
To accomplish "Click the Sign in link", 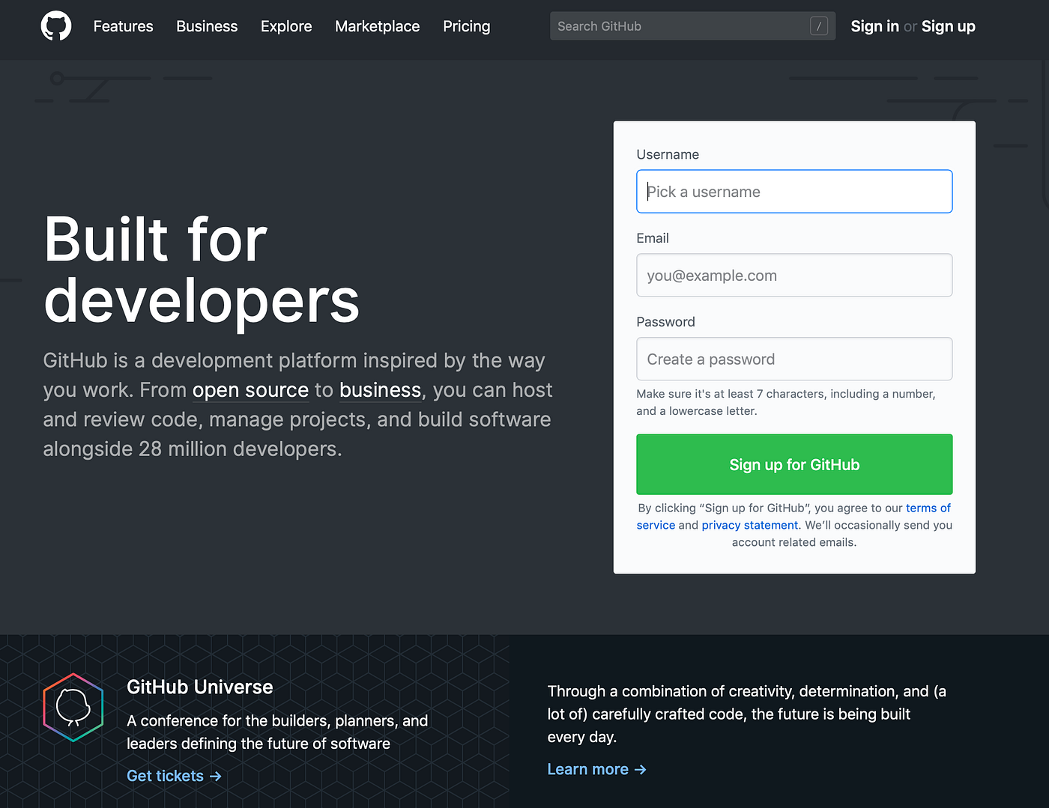I will 874,26.
